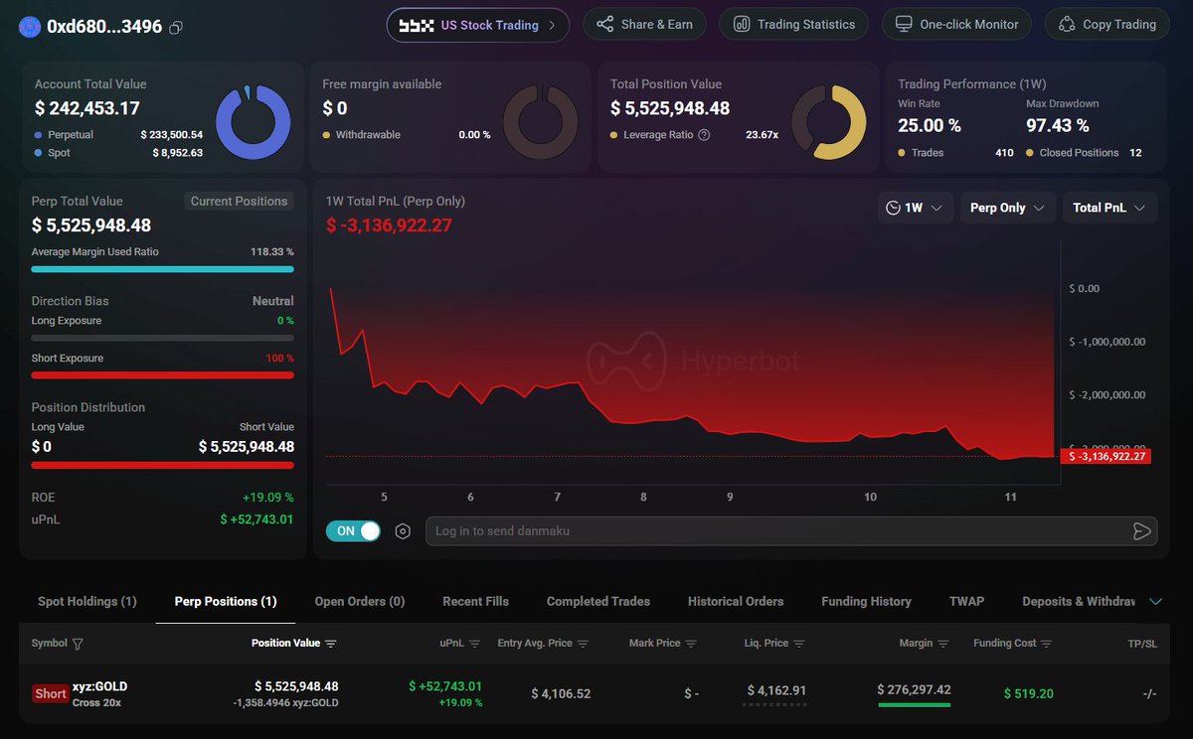Switch to TWAP tab
The width and height of the screenshot is (1193, 739).
click(966, 601)
